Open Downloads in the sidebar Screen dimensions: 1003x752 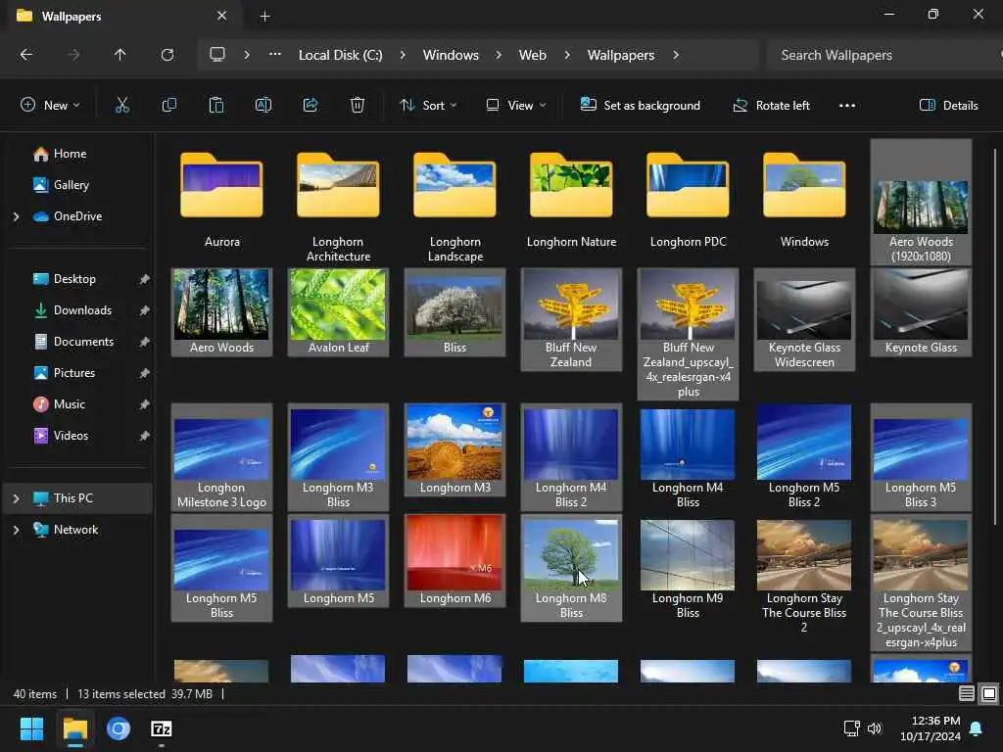(x=82, y=310)
